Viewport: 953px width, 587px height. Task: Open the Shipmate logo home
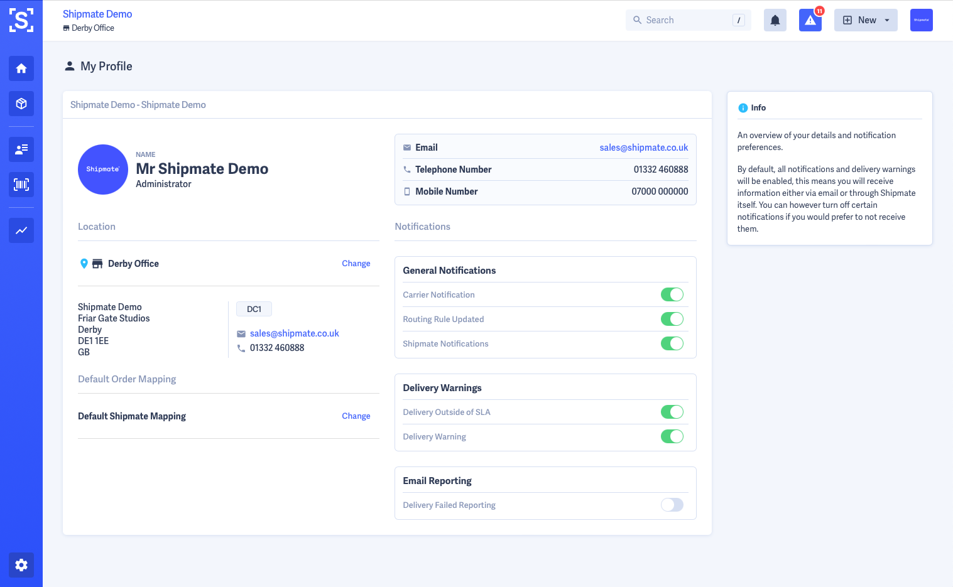(x=21, y=20)
